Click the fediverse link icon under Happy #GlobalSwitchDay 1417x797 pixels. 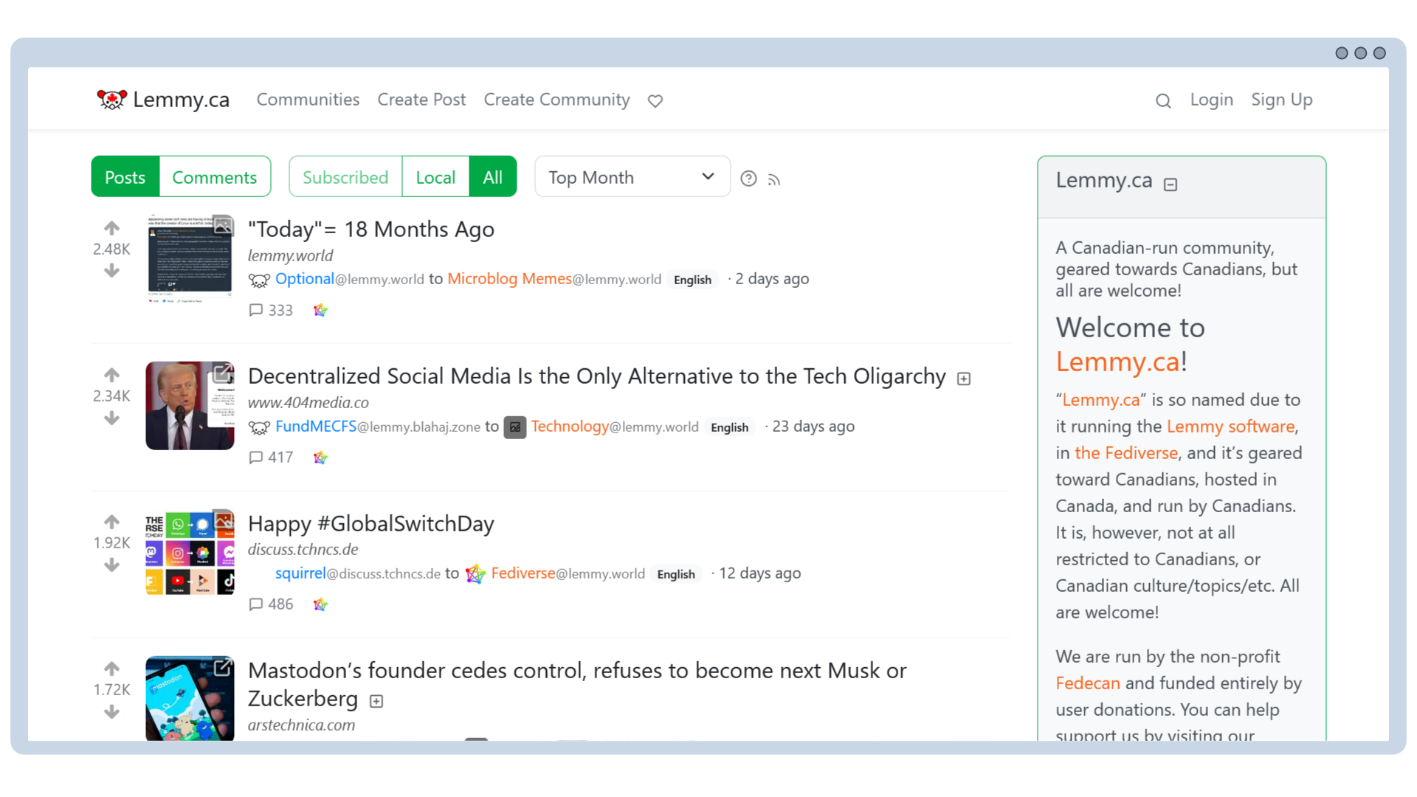click(320, 604)
